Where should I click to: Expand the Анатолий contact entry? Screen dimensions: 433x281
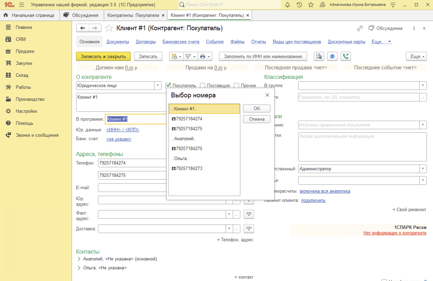[79, 259]
